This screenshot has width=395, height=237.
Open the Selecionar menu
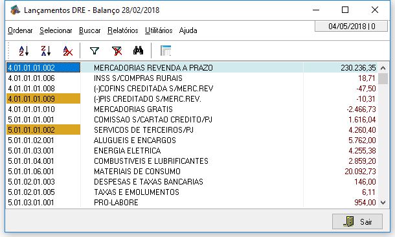coord(56,30)
